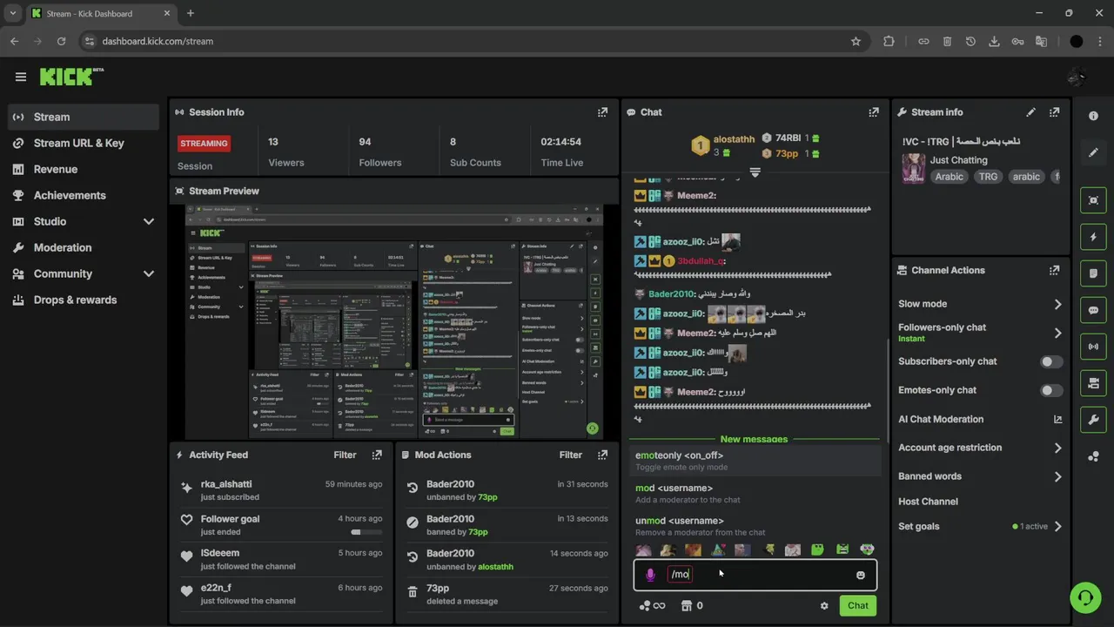Open Followers-only chat options chevron
This screenshot has width=1114, height=627.
click(x=1057, y=333)
